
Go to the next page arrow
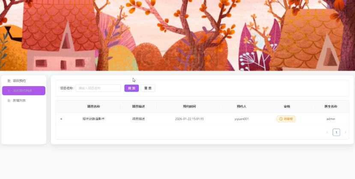pos(345,133)
